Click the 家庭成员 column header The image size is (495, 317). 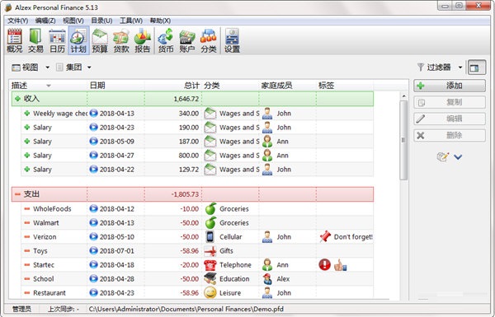tap(288, 86)
